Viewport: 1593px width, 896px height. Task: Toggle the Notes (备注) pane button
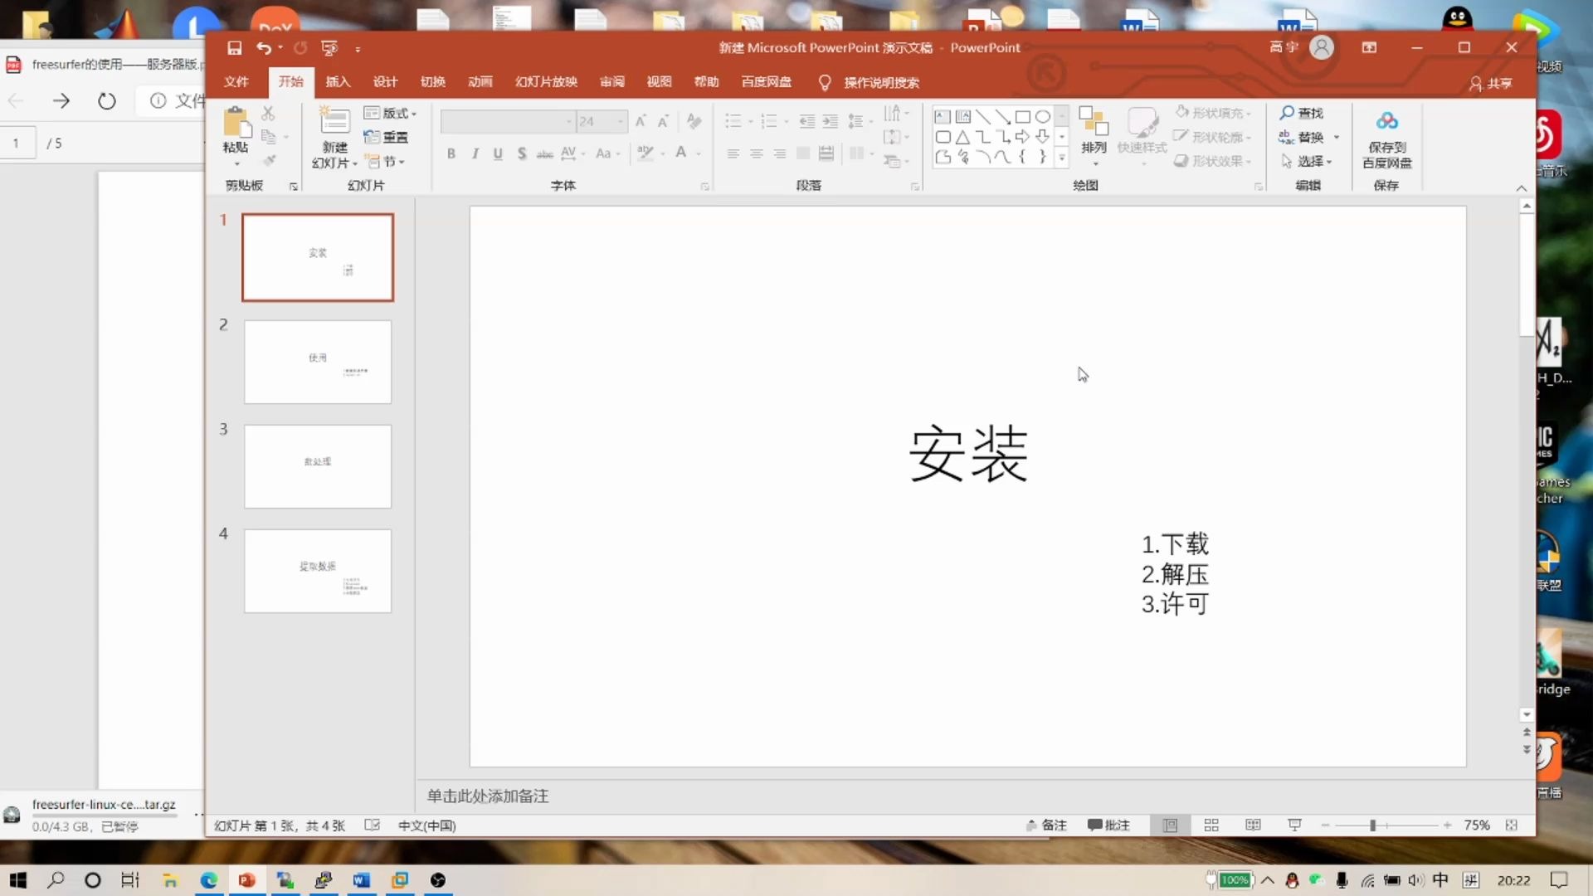coord(1046,825)
